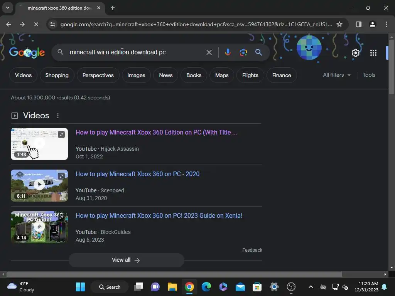Open a new browser tab
Image resolution: width=395 pixels, height=296 pixels.
tap(113, 8)
